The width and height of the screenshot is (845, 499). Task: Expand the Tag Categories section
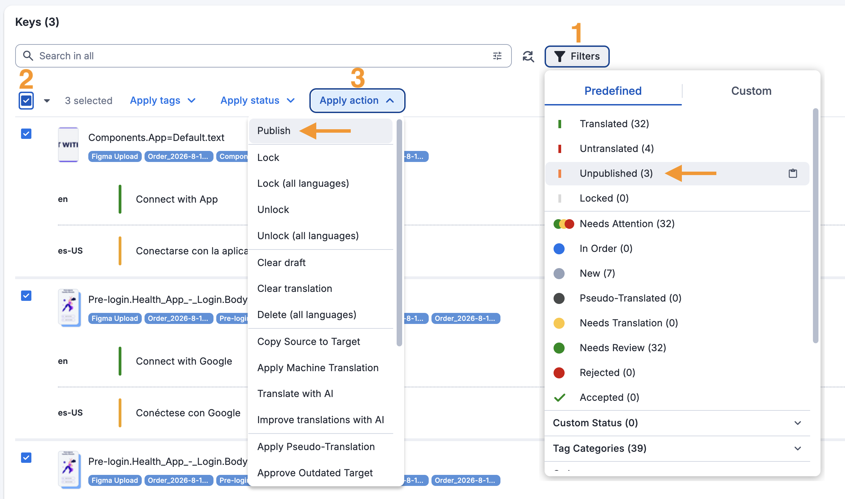click(x=677, y=448)
